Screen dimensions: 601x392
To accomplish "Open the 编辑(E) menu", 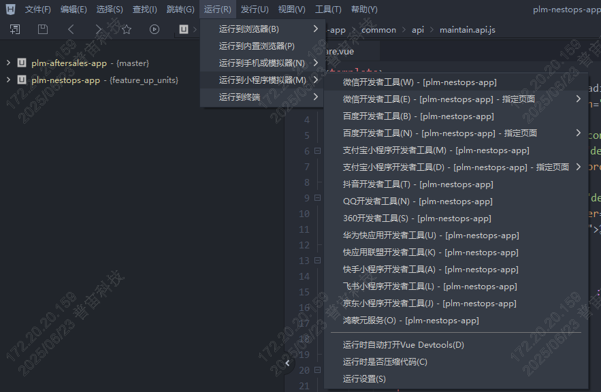I will pyautogui.click(x=74, y=10).
